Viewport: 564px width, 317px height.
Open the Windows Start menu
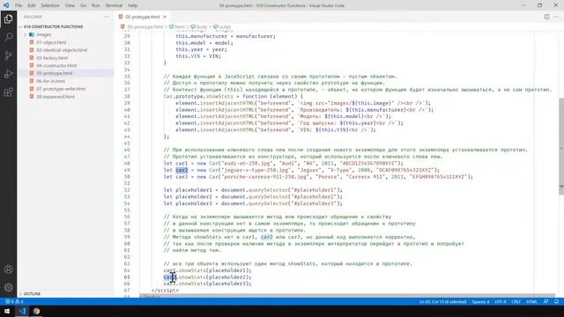(7, 311)
